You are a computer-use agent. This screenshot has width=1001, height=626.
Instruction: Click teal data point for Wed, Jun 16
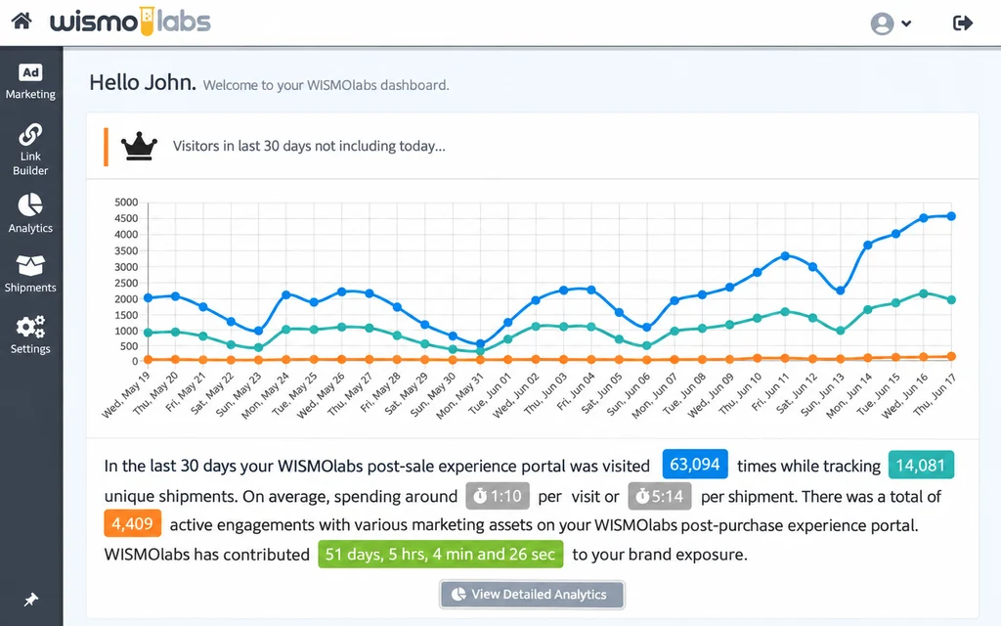coord(923,293)
